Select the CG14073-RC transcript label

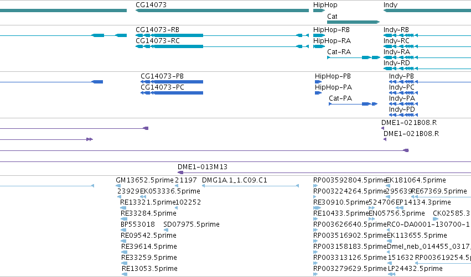point(158,41)
